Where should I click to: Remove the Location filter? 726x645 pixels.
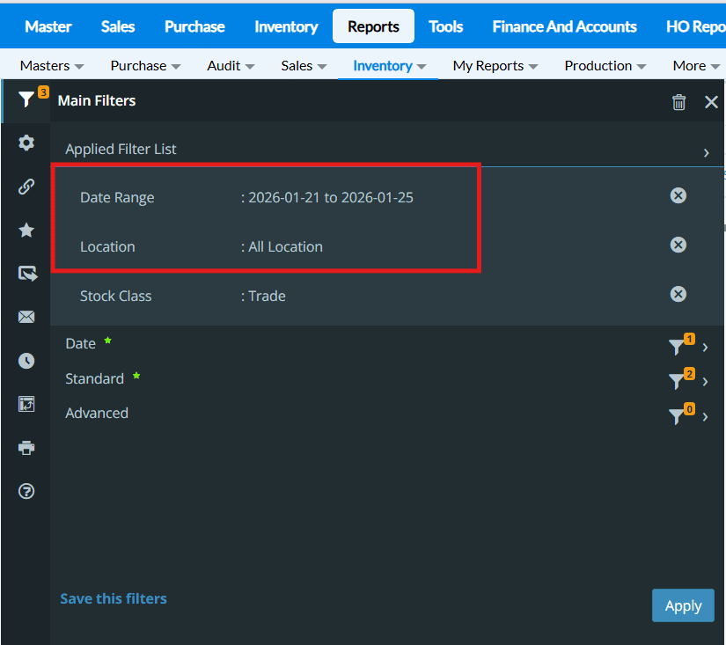click(x=678, y=245)
